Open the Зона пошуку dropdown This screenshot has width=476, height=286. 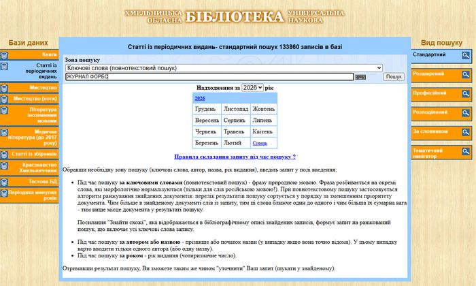point(224,68)
